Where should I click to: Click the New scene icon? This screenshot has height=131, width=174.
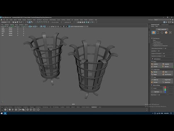pyautogui.click(x=13, y=22)
